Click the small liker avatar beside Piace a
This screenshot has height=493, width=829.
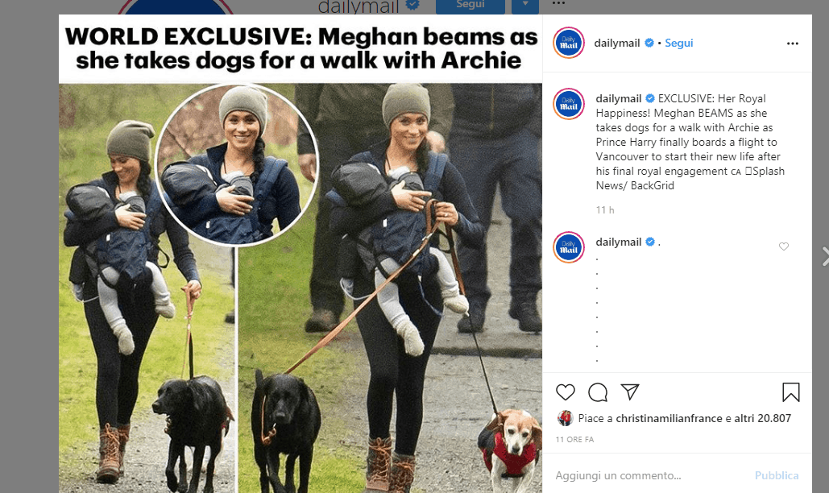coord(565,418)
